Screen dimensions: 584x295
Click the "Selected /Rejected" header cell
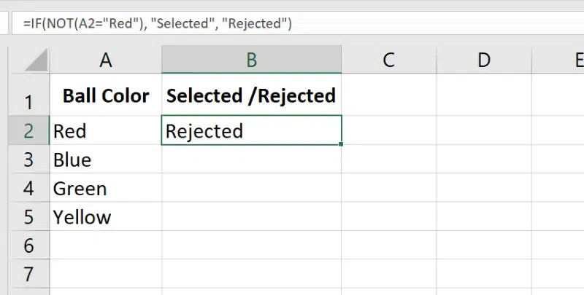[x=251, y=95]
